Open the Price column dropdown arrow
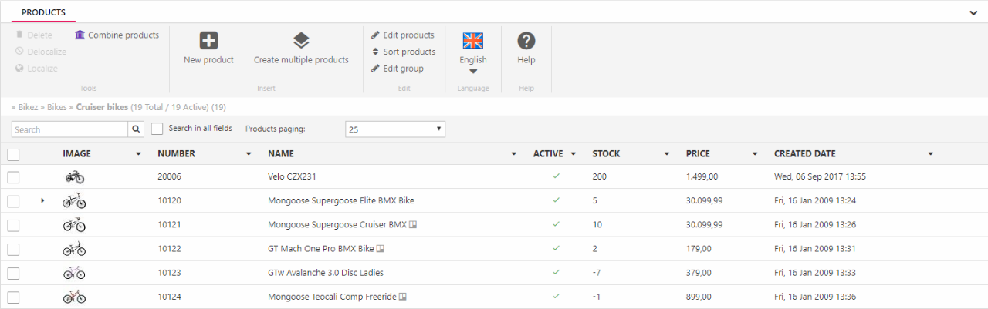This screenshot has height=309, width=988. click(x=755, y=154)
